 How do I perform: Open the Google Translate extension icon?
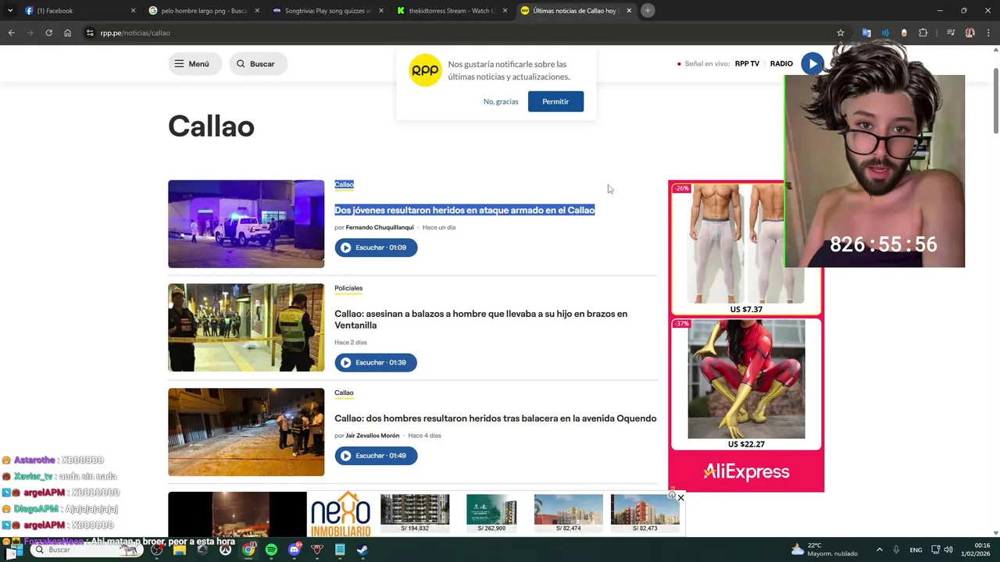866,33
